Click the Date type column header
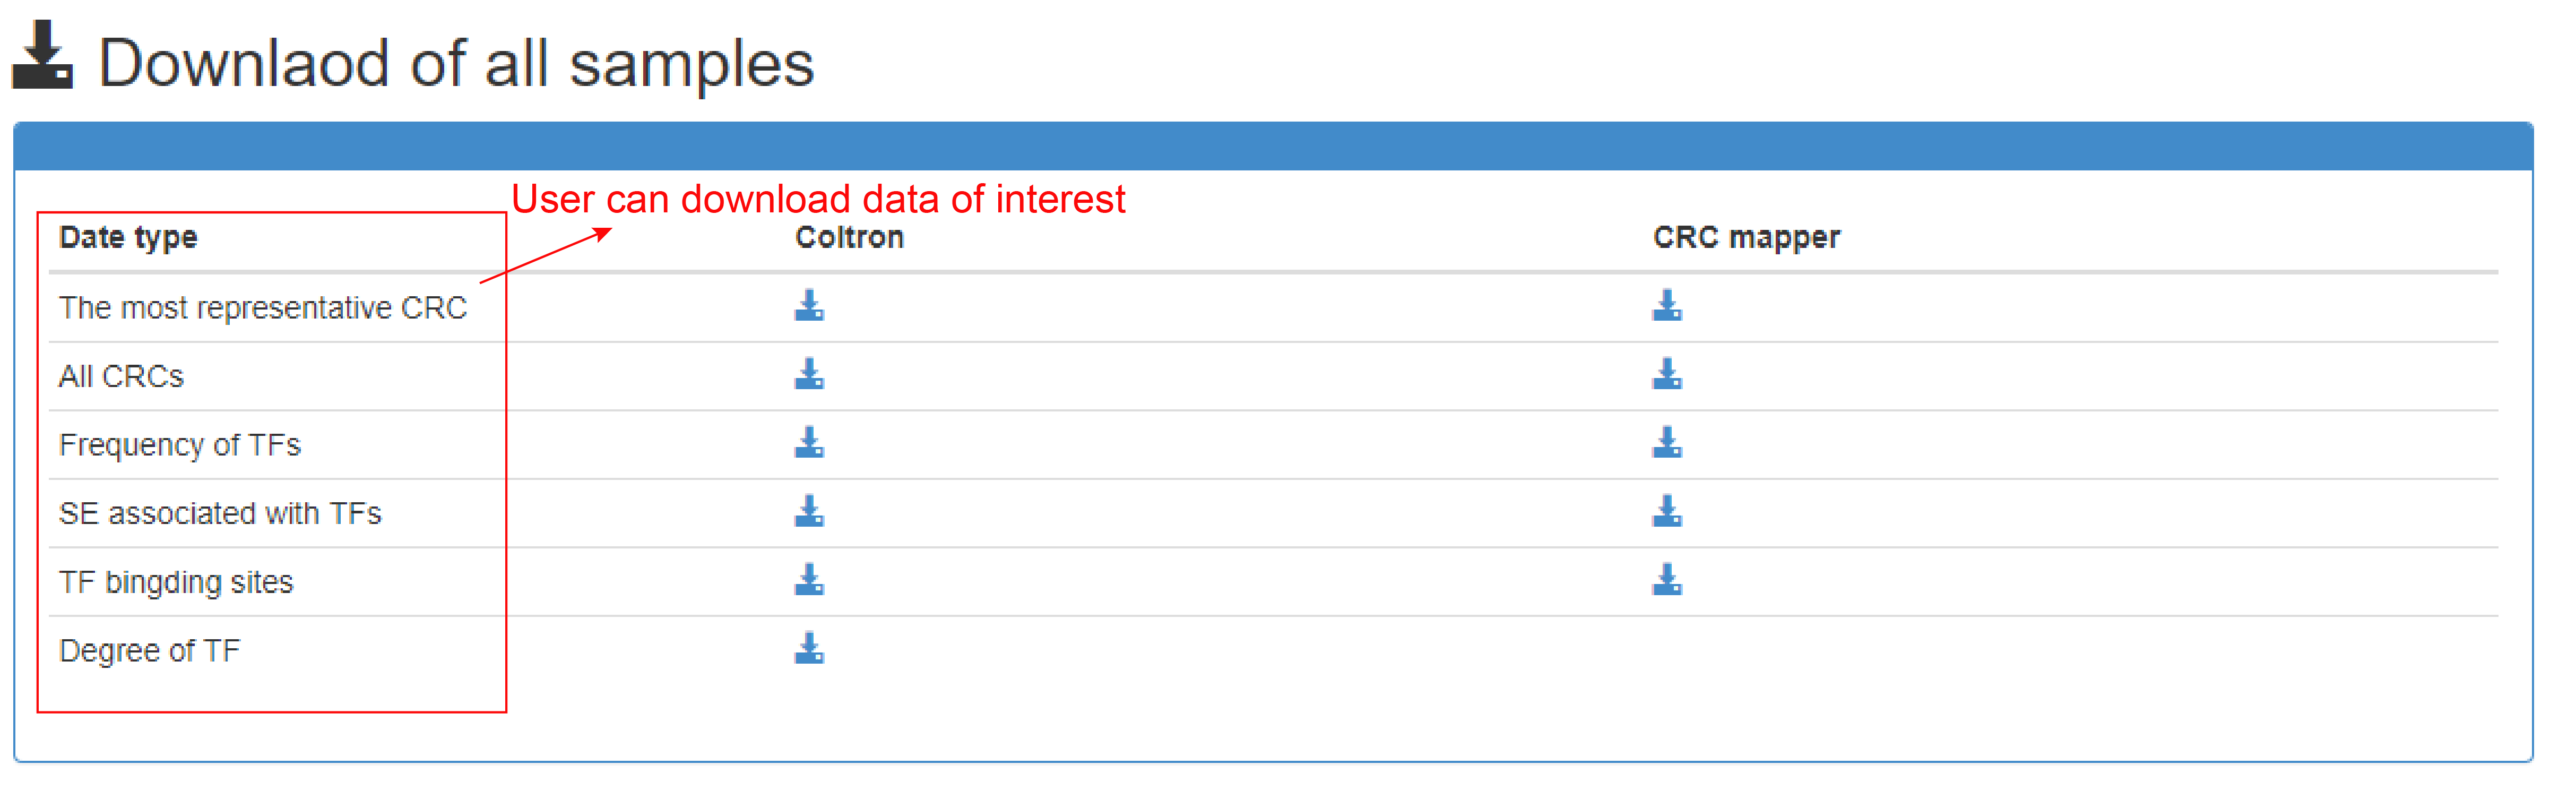 click(x=128, y=238)
